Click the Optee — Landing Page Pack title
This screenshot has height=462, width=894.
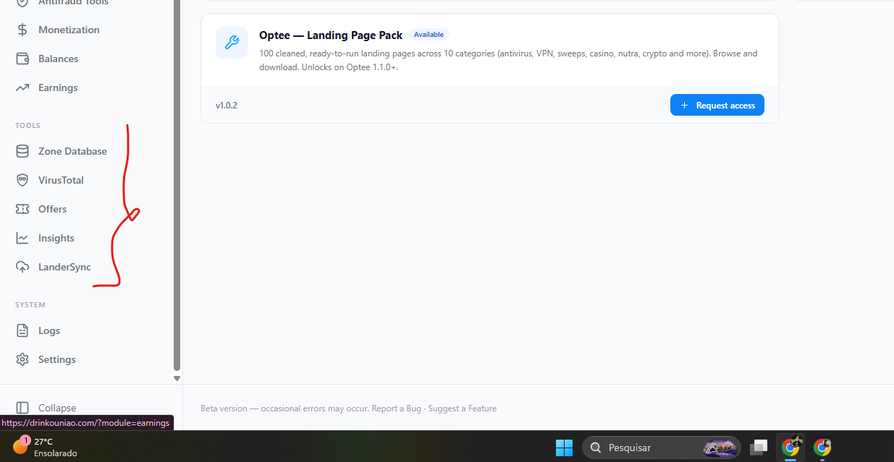pyautogui.click(x=331, y=35)
